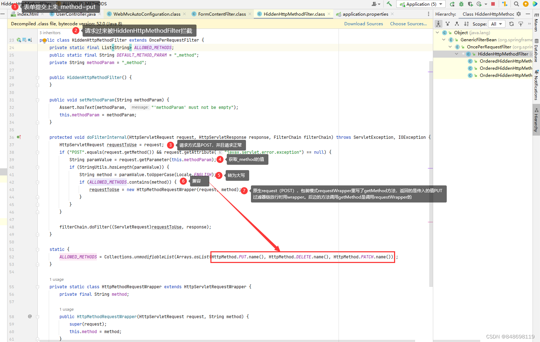
Task: Switch to the index.html tab
Action: click(28, 14)
